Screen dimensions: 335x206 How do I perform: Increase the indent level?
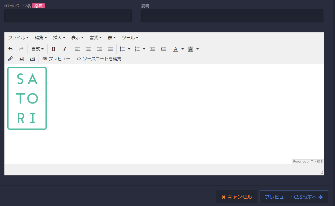(x=164, y=49)
